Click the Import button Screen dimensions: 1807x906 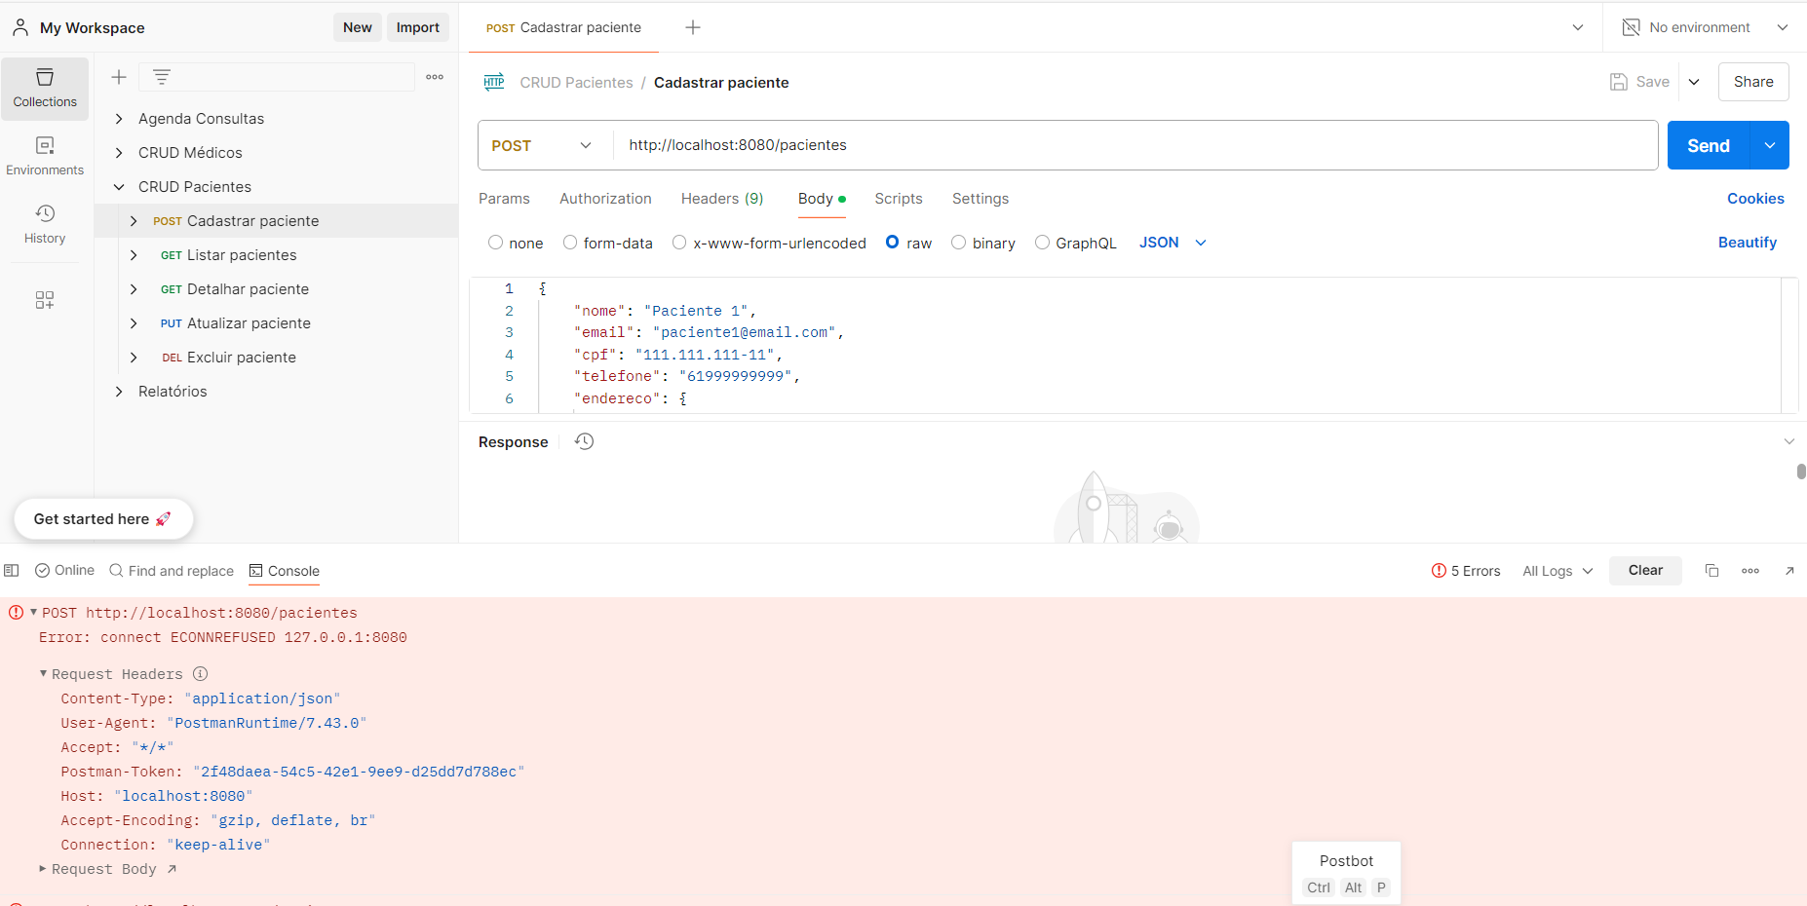pos(418,27)
